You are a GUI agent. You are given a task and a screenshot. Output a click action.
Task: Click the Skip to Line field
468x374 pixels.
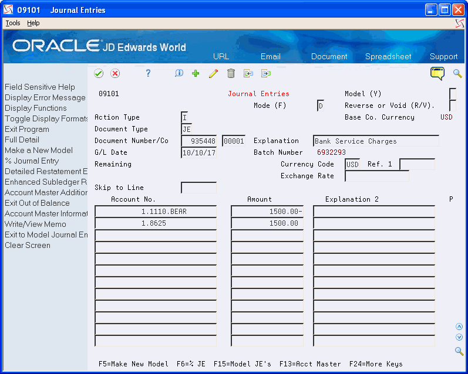[199, 188]
